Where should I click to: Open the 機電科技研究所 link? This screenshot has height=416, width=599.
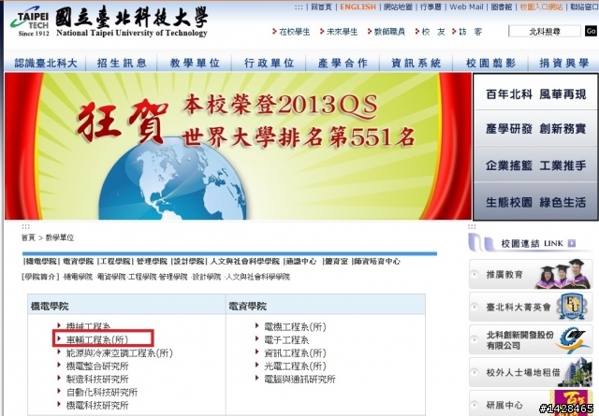tap(97, 405)
